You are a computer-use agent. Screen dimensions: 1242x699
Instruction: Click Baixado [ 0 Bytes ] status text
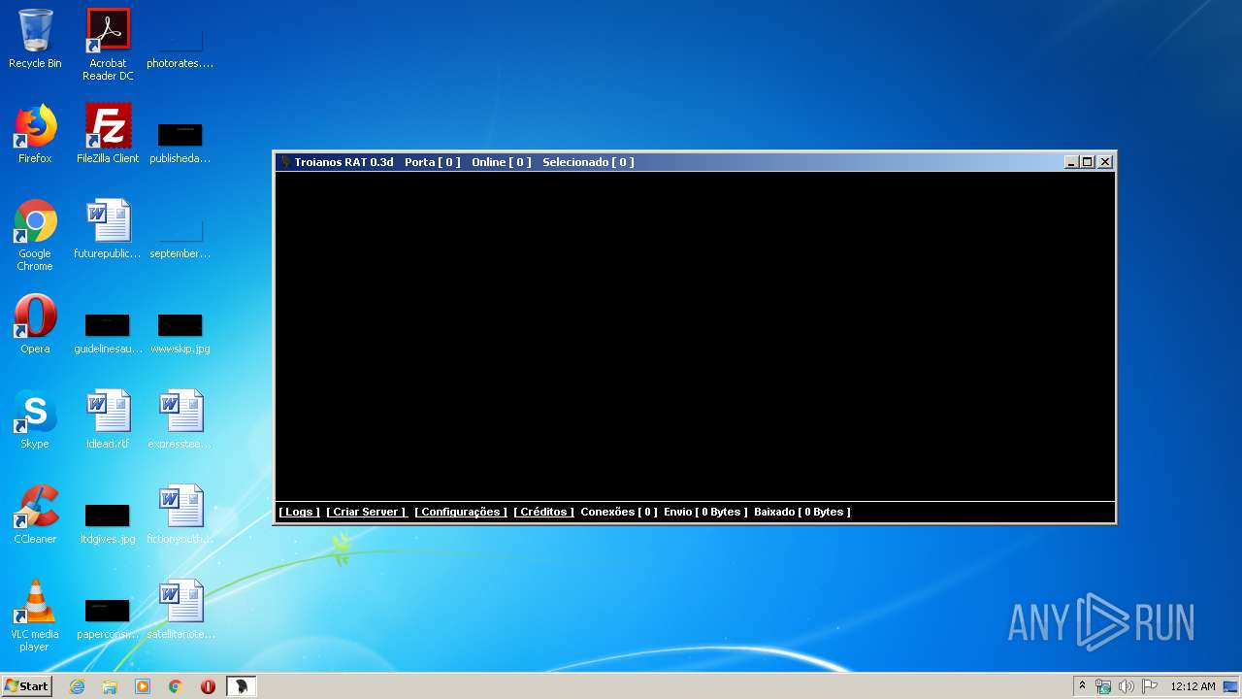802,512
